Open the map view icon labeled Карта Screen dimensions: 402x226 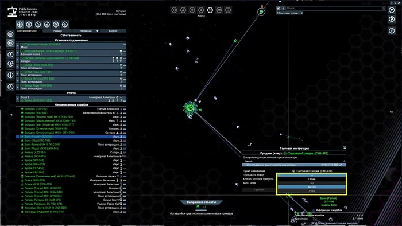coord(210,10)
